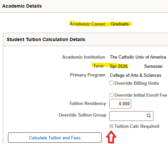The width and height of the screenshot is (168, 144).
Task: Select the Graduate career value
Action: [x=120, y=24]
